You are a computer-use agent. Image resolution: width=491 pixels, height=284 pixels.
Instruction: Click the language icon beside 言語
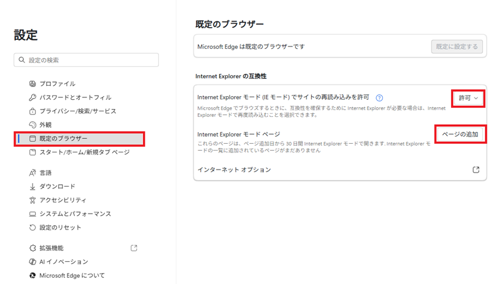pos(33,173)
